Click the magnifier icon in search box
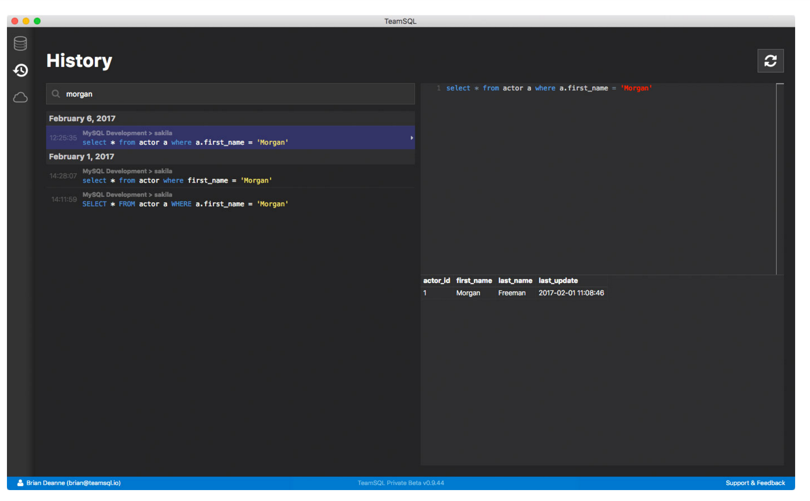This screenshot has width=810, height=501. [x=56, y=94]
